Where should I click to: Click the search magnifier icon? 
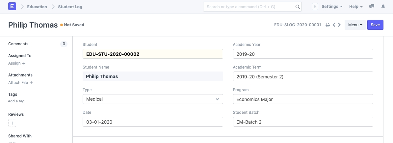[297, 7]
